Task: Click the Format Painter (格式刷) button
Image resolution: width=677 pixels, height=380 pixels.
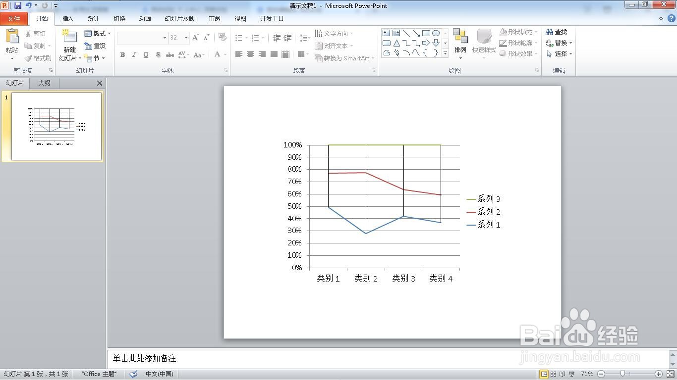Action: pyautogui.click(x=38, y=58)
